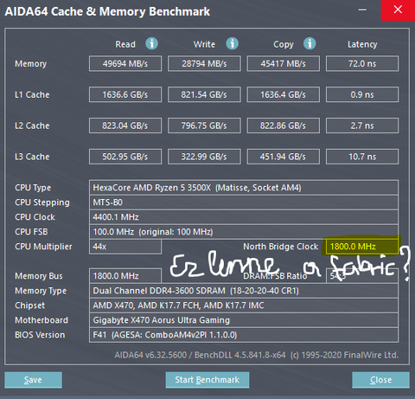Close window with red X button
This screenshot has height=399, width=415.
(x=398, y=10)
